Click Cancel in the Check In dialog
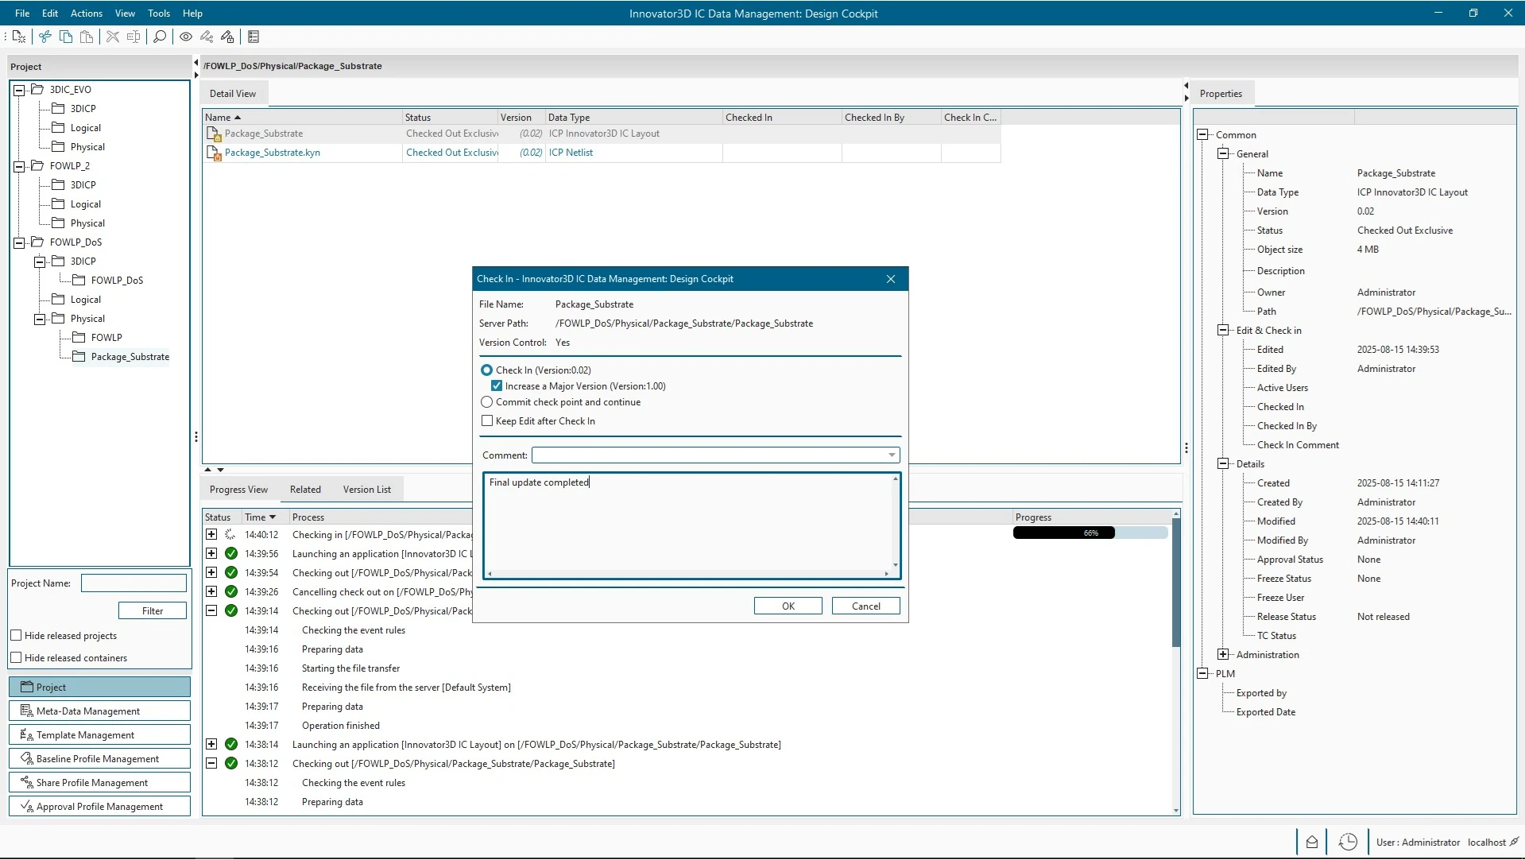1525x860 pixels. pyautogui.click(x=865, y=606)
